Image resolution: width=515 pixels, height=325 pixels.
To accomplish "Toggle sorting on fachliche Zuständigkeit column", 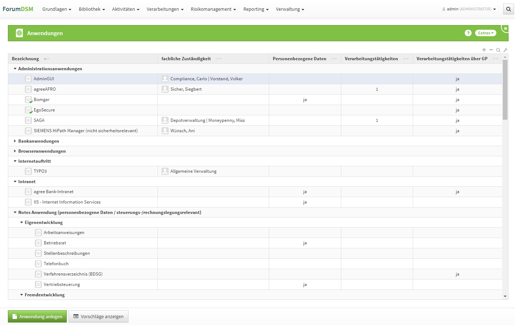I will pos(219,59).
